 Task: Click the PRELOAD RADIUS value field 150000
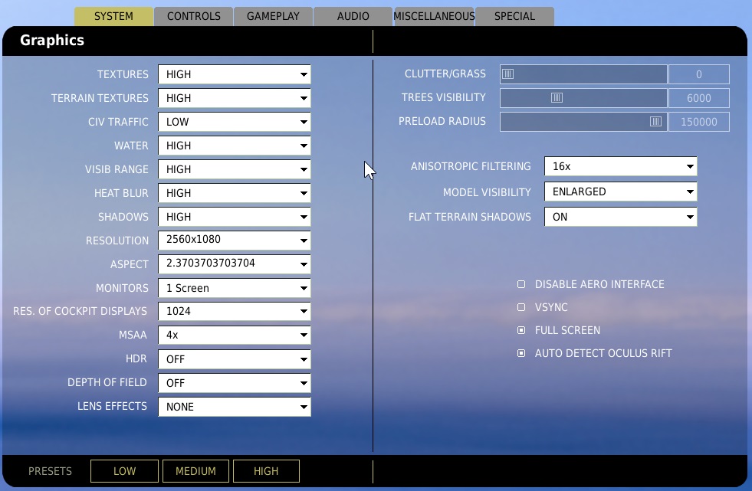coord(699,122)
